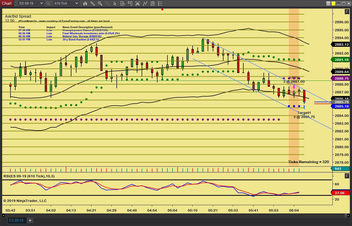Click the 2896.00 price axis label

pyautogui.click(x=342, y=22)
